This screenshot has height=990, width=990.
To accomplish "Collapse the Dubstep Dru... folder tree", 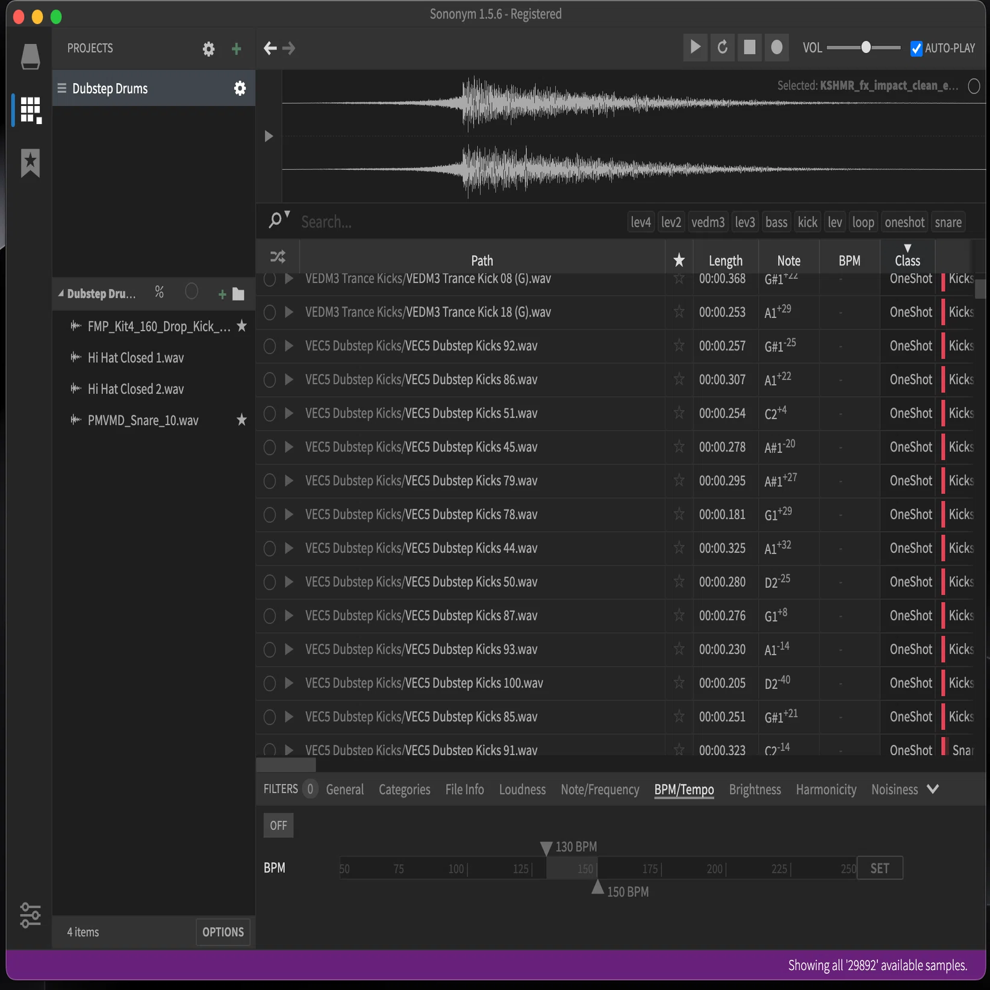I will 61,294.
